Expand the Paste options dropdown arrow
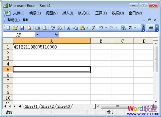The height and width of the screenshot is (117, 161). pyautogui.click(x=87, y=28)
